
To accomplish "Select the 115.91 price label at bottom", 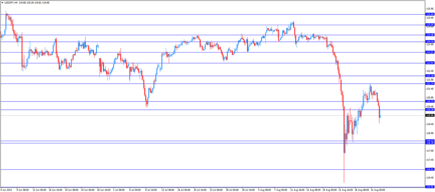I will (429, 187).
